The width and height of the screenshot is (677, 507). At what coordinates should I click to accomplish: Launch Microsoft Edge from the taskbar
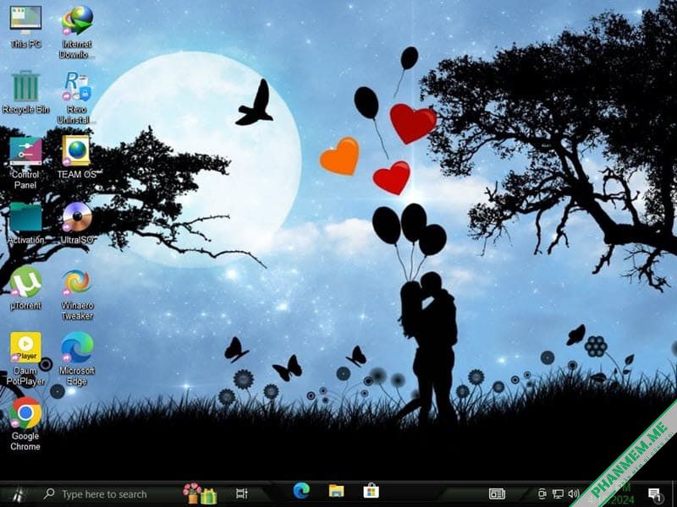point(301,491)
